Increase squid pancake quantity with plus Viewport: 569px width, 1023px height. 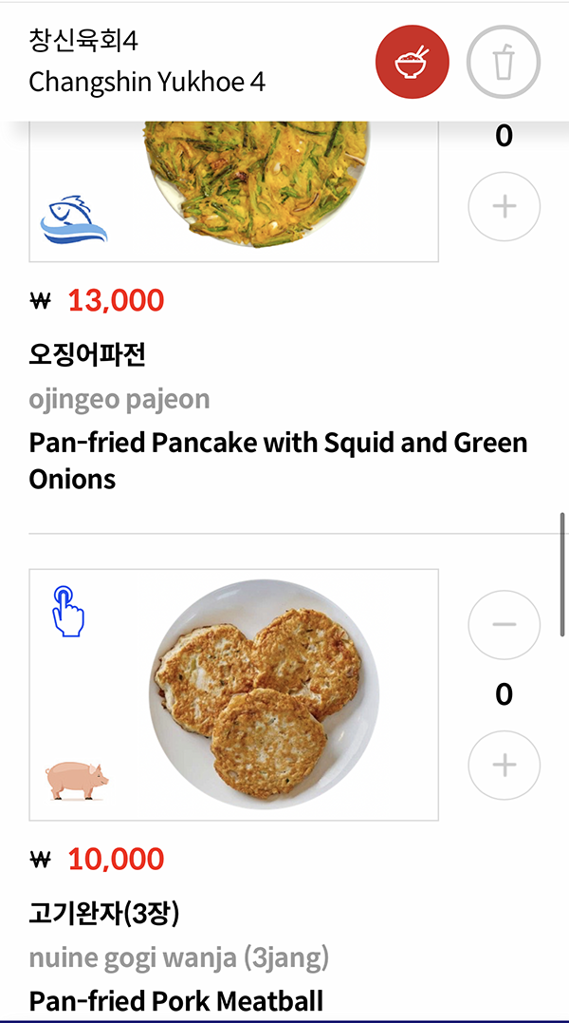pyautogui.click(x=504, y=206)
